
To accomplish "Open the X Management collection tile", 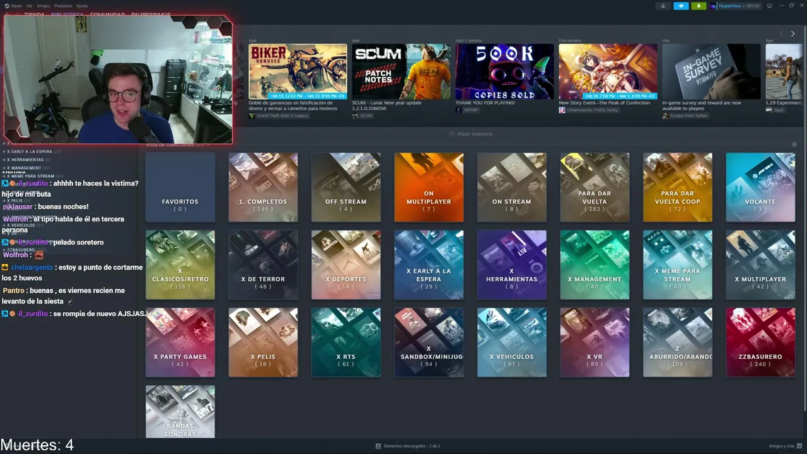I will 595,265.
